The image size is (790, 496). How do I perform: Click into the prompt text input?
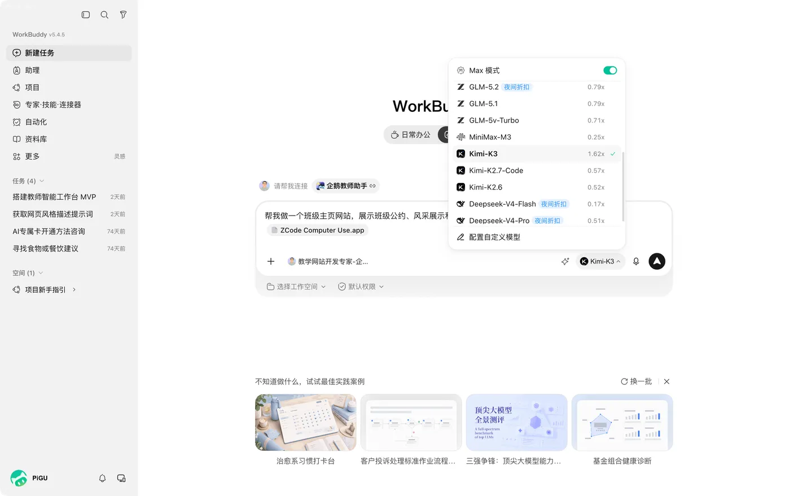tap(355, 216)
